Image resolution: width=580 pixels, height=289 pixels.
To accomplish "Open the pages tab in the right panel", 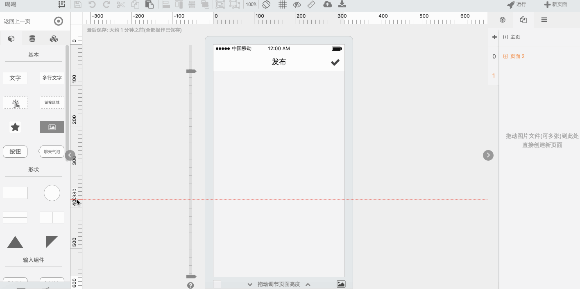I will tap(523, 20).
